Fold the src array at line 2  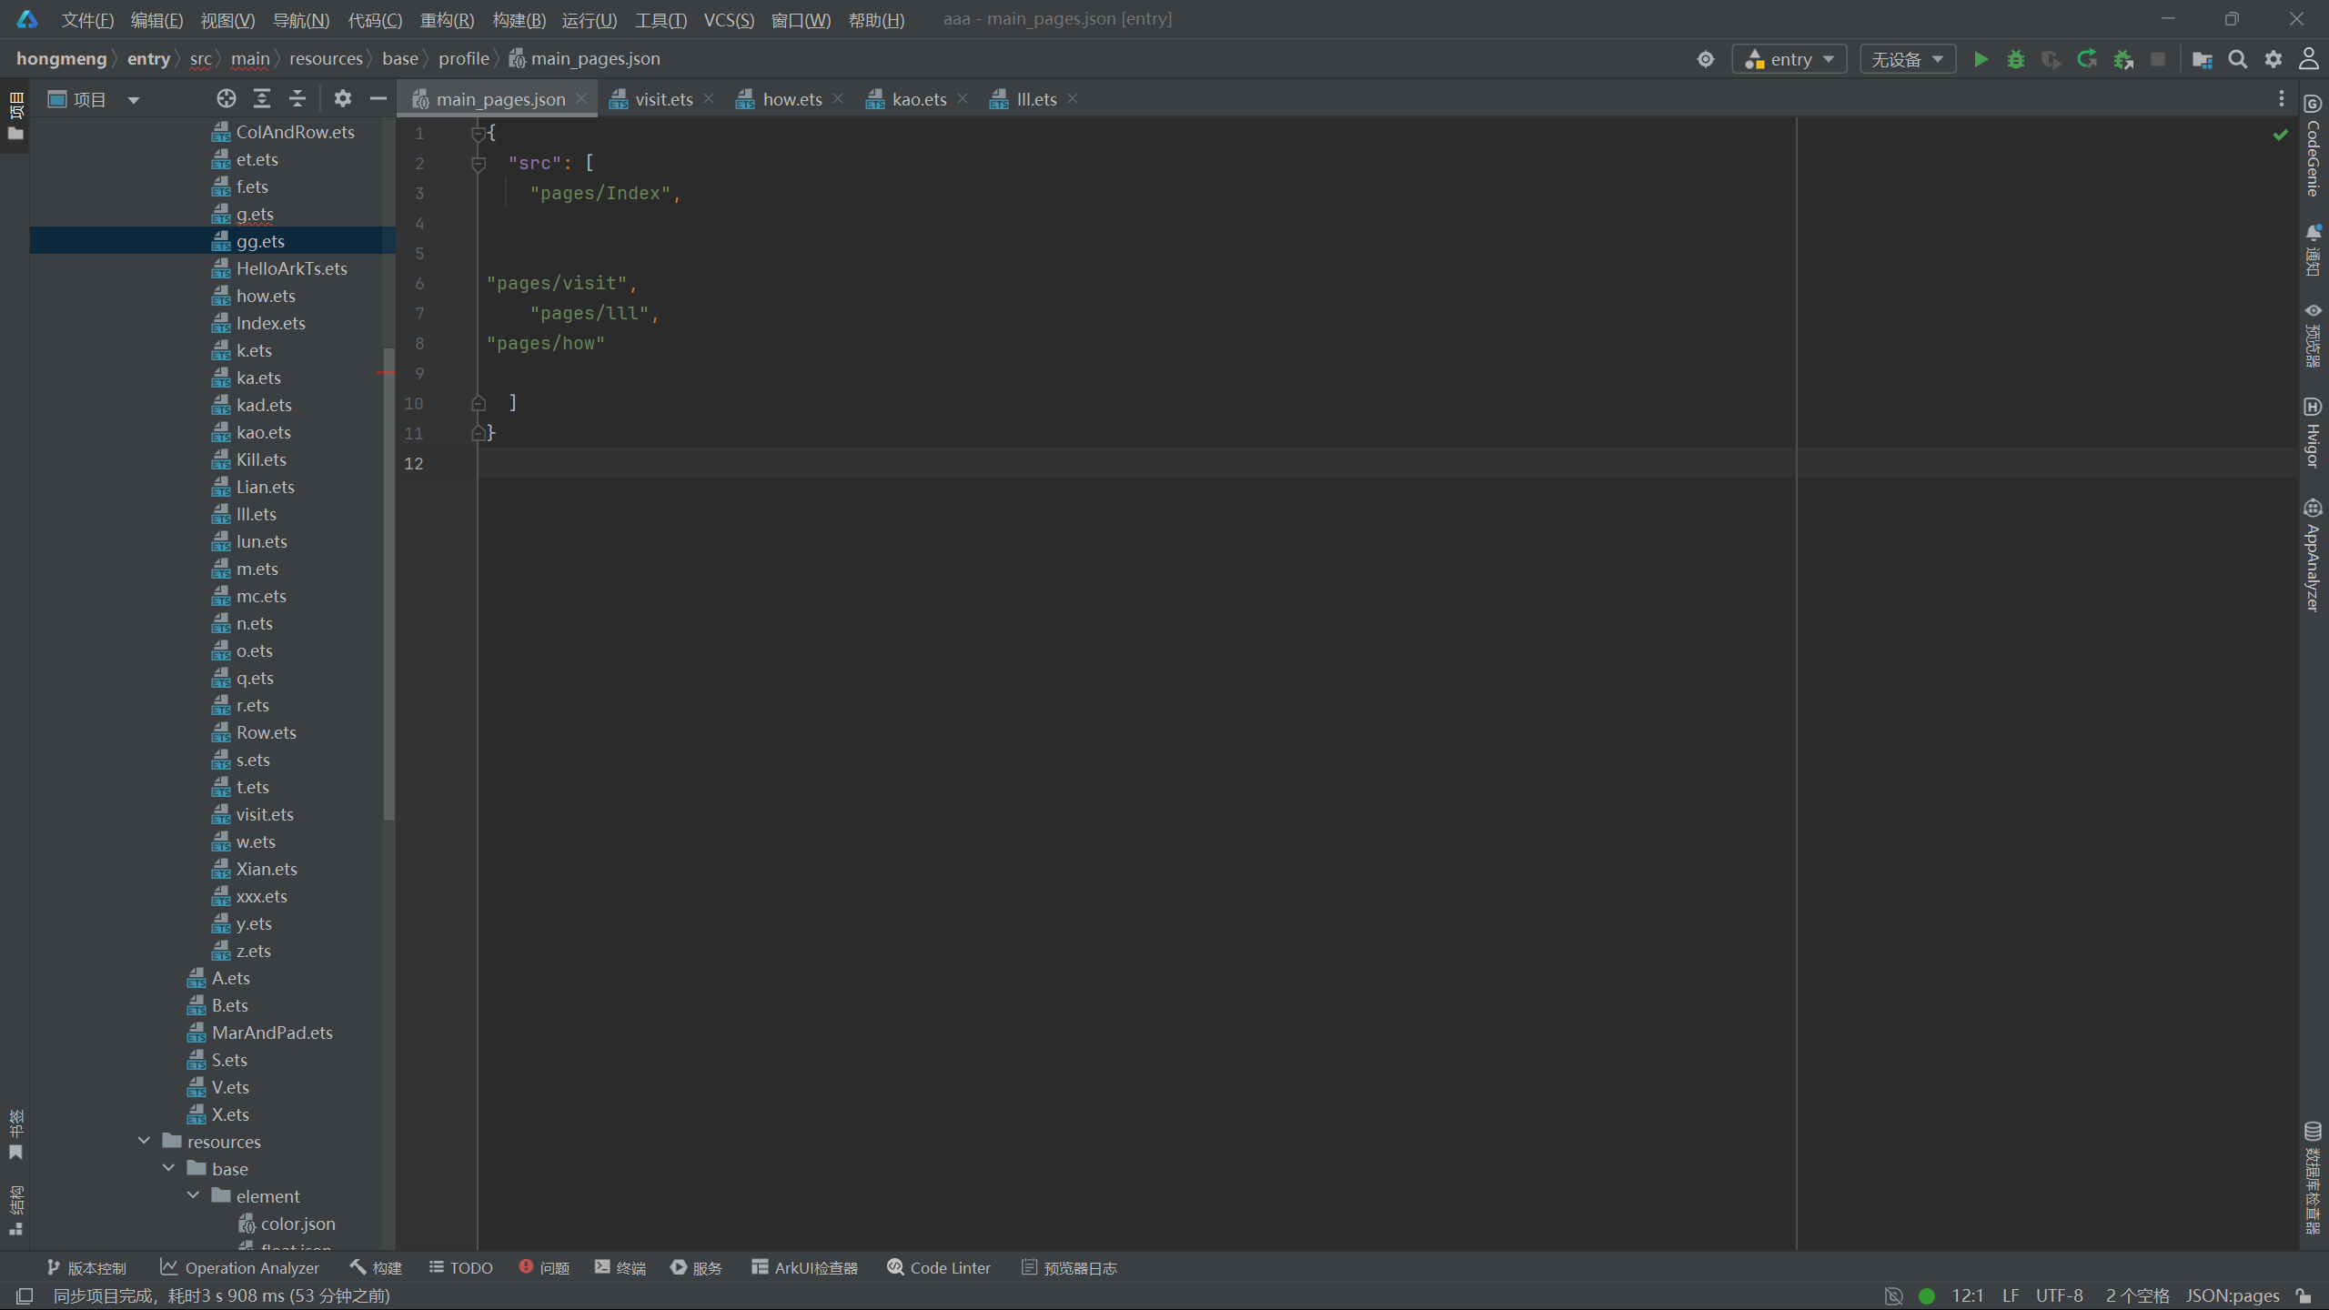tap(479, 164)
